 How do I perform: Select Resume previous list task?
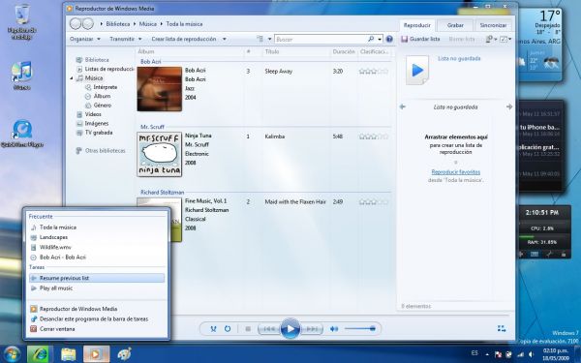coord(97,278)
